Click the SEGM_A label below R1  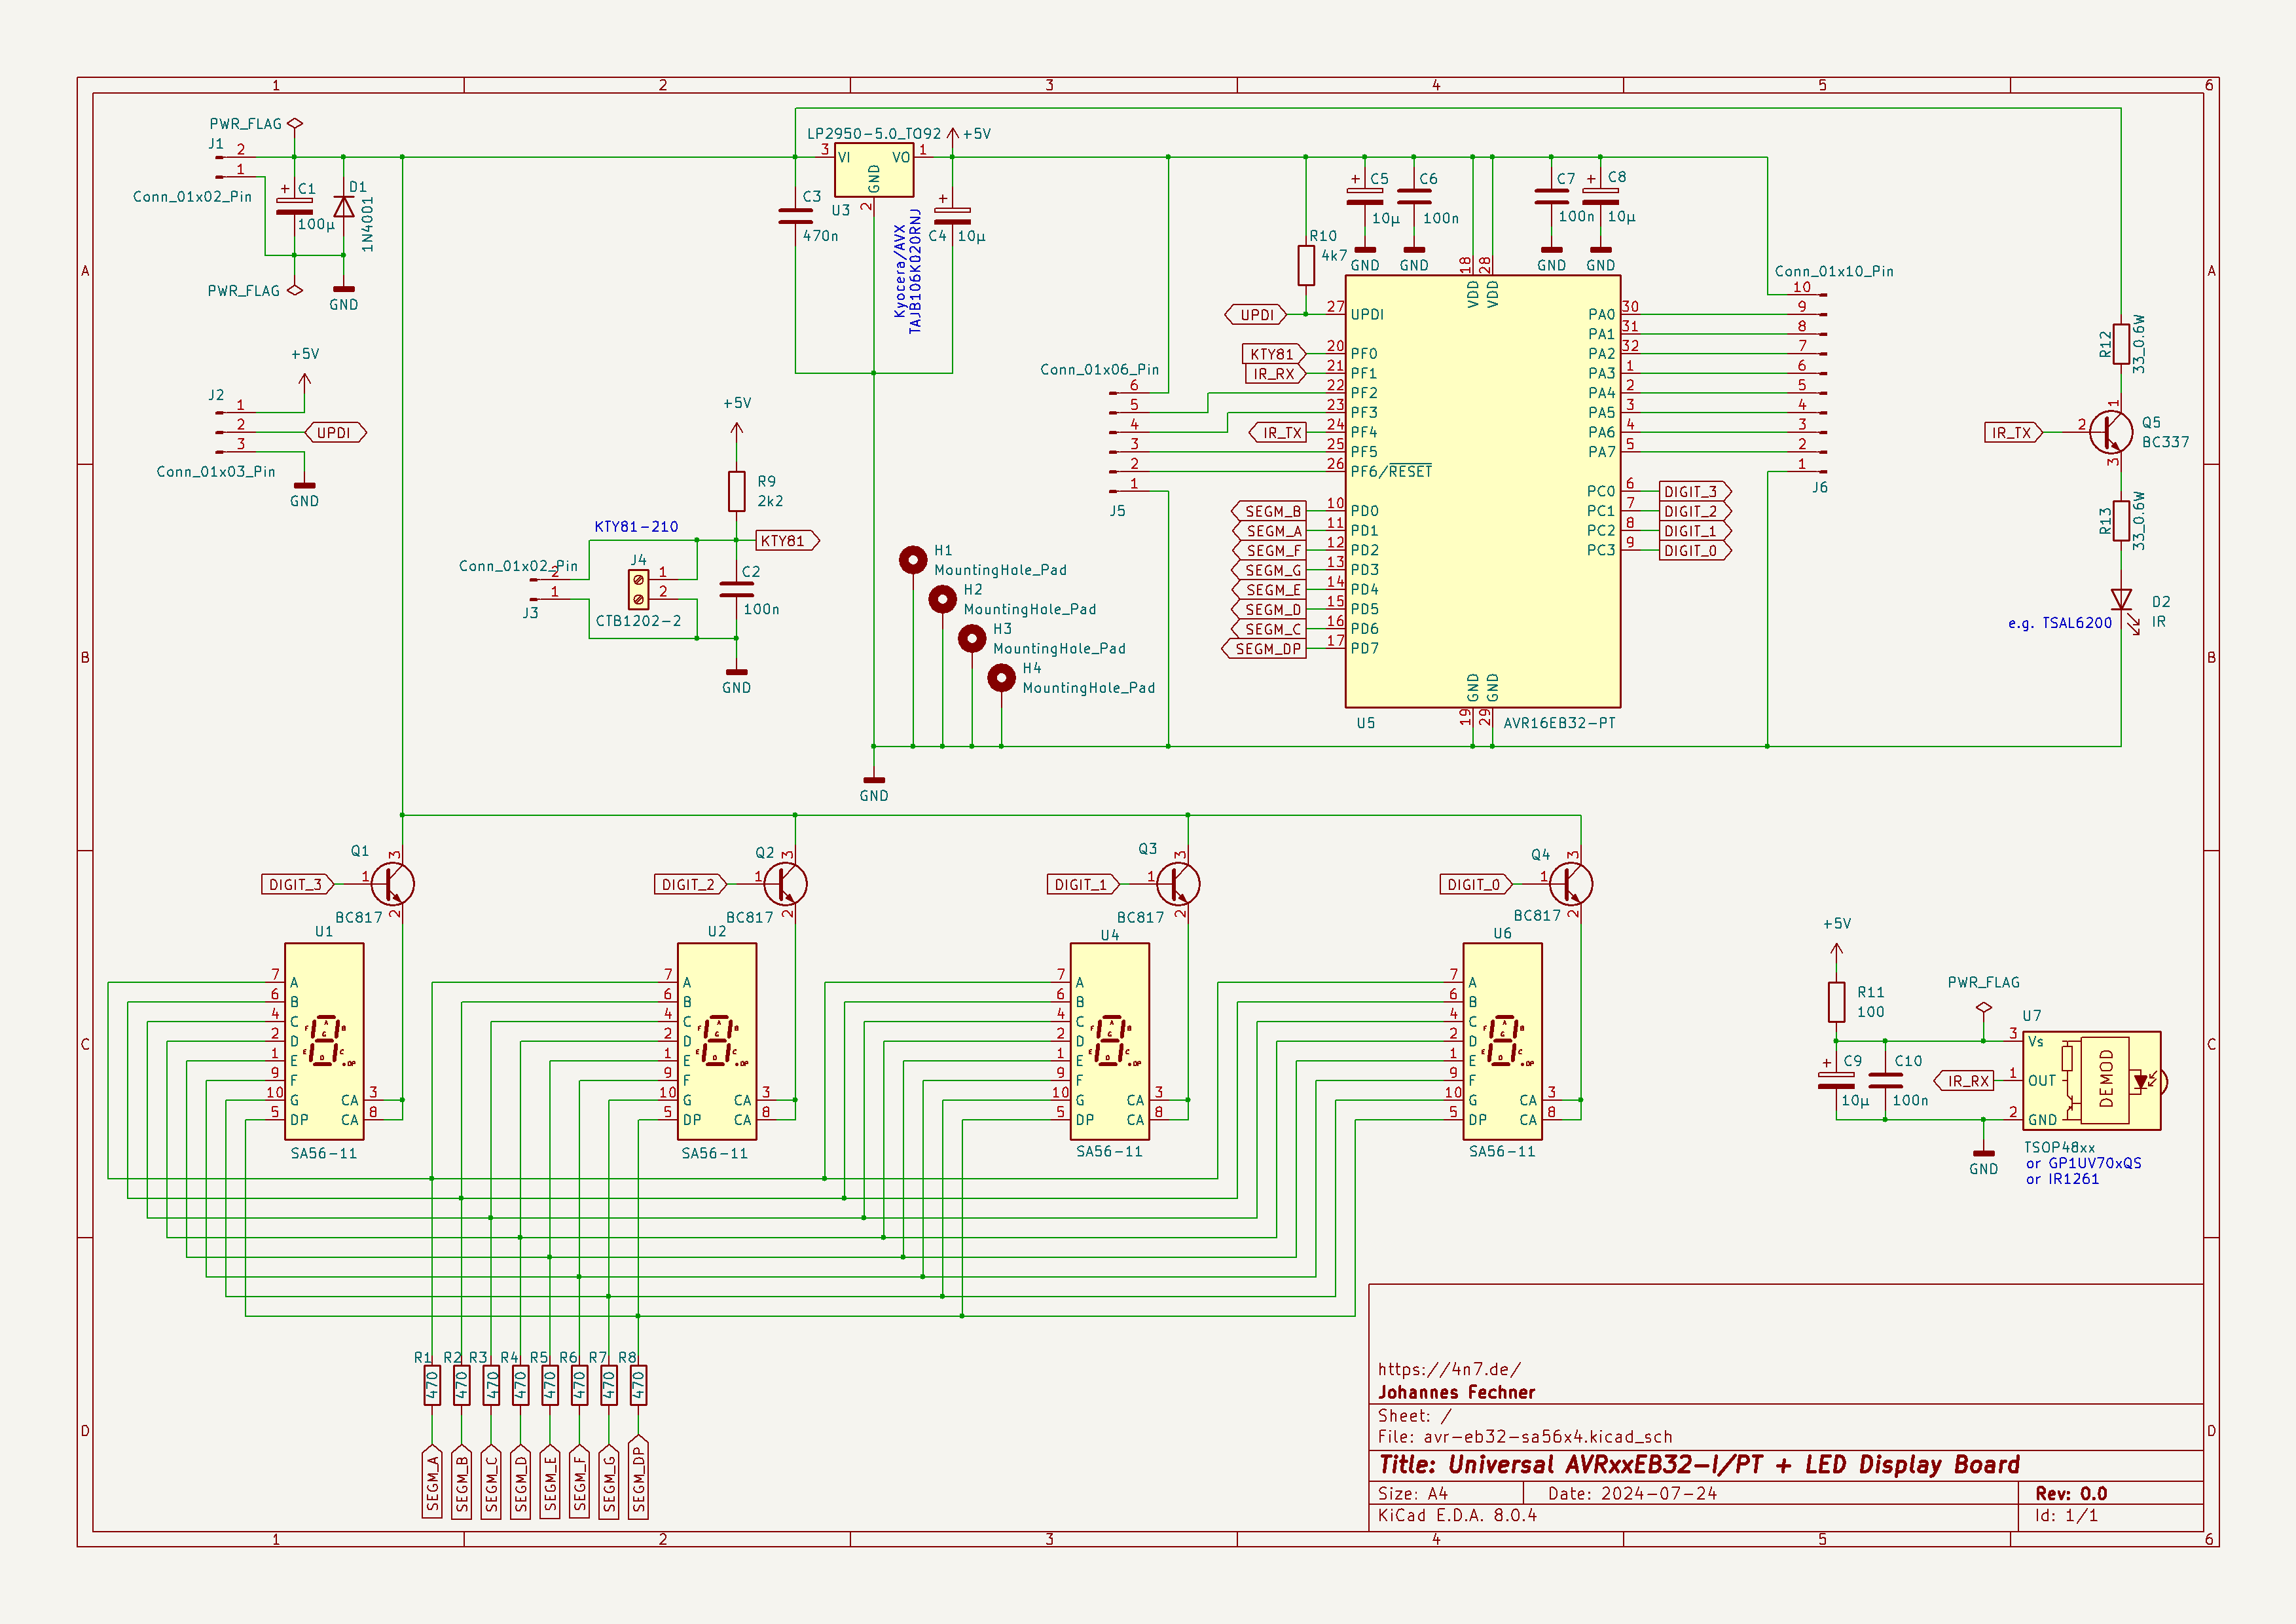pyautogui.click(x=432, y=1482)
